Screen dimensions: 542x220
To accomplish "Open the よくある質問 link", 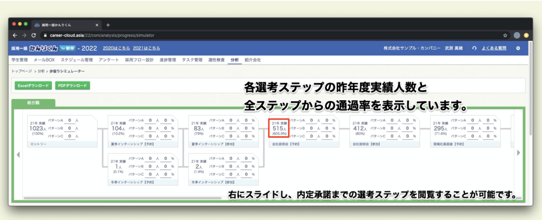I will [494, 48].
